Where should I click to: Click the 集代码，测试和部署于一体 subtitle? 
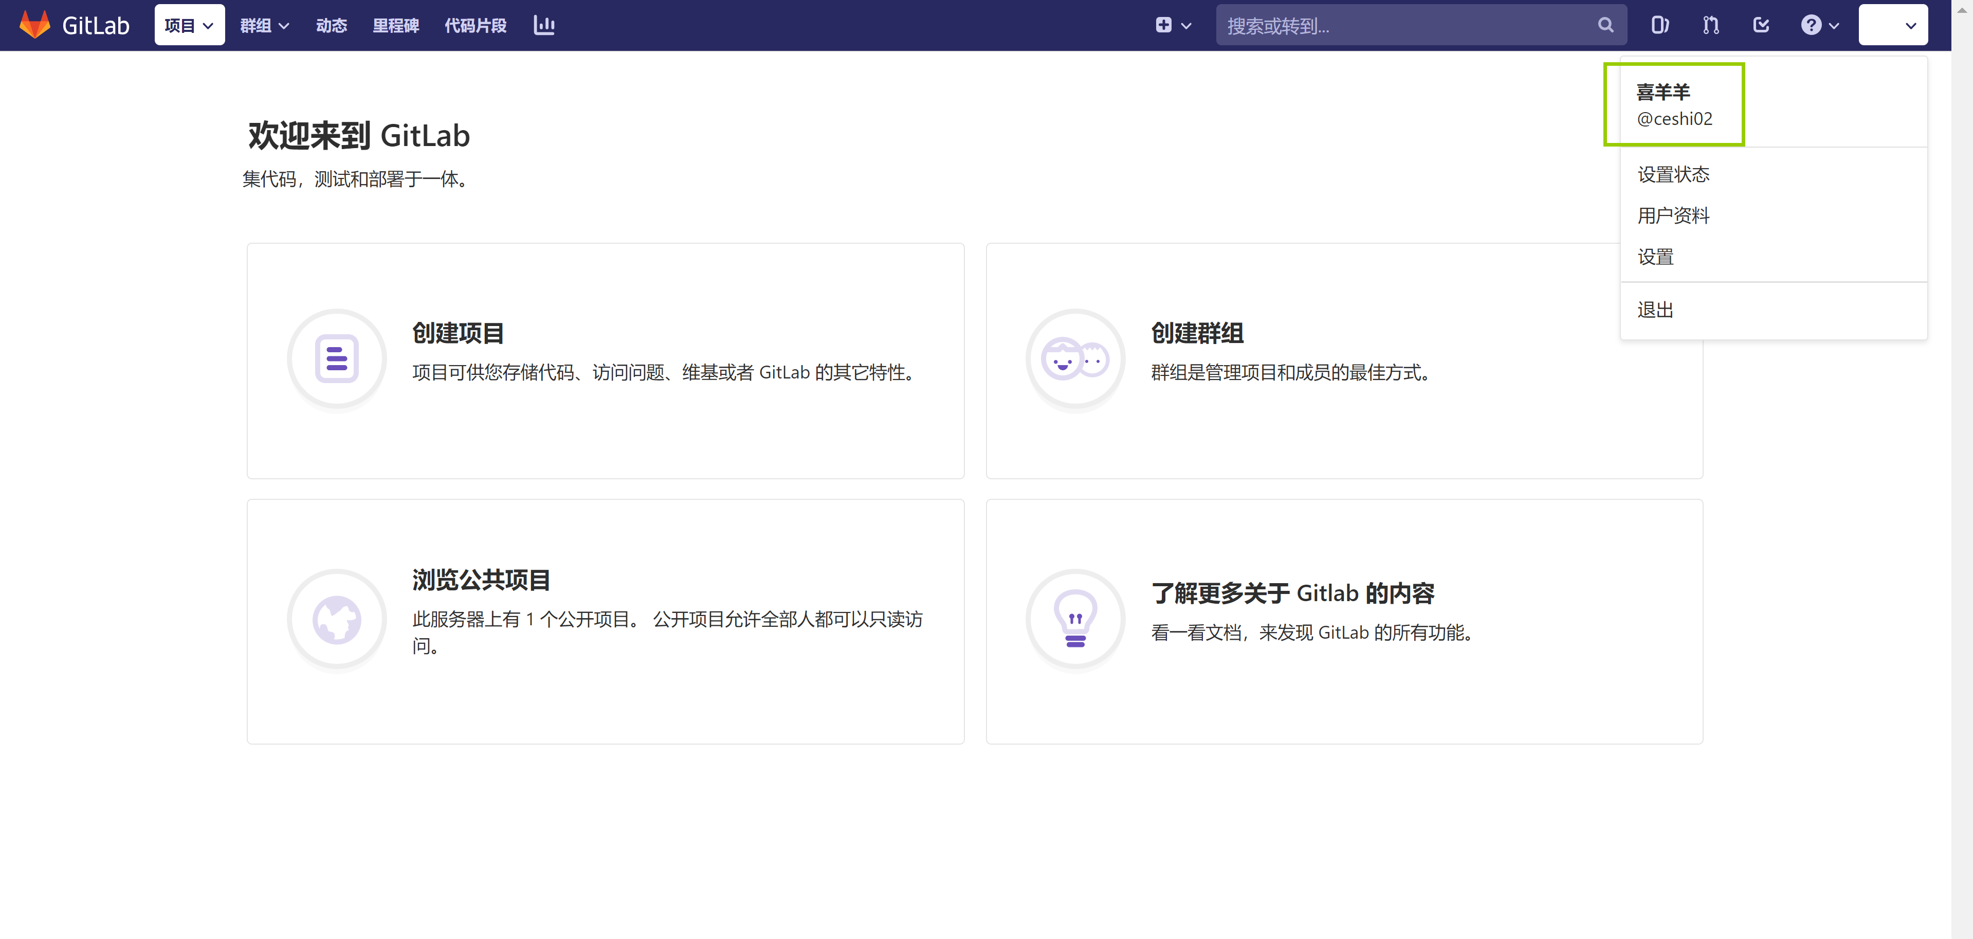click(x=356, y=179)
